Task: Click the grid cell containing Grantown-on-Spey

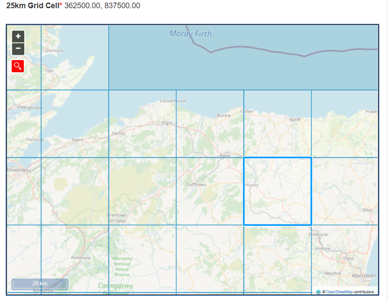Action: pos(143,191)
